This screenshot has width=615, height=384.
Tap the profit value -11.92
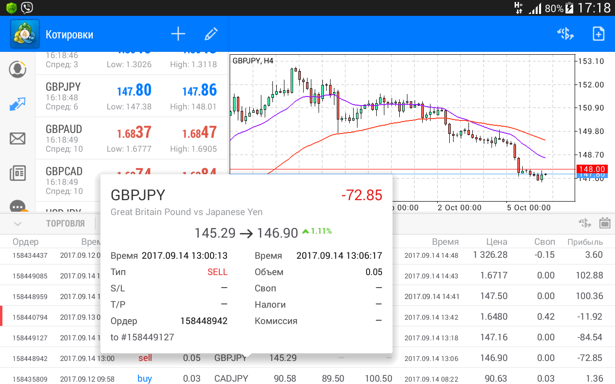[x=589, y=317]
